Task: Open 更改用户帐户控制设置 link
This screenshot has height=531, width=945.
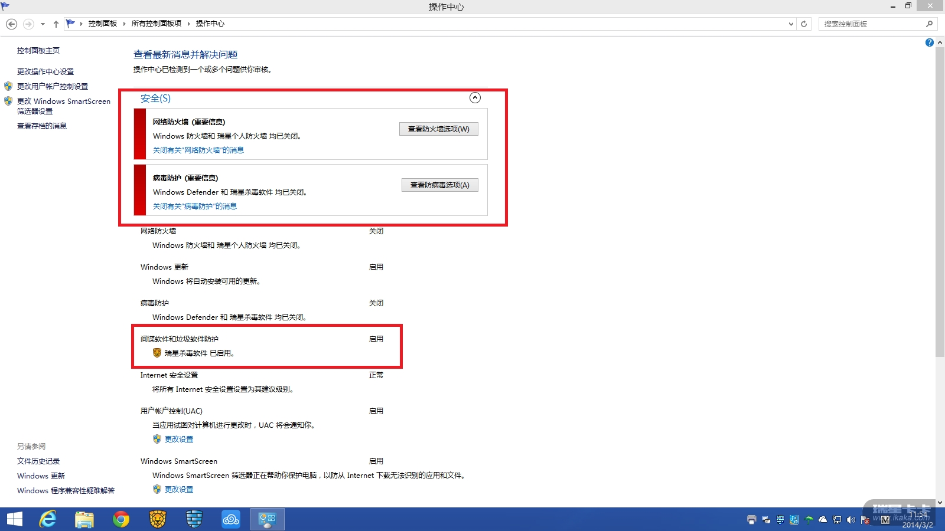Action: (x=53, y=87)
